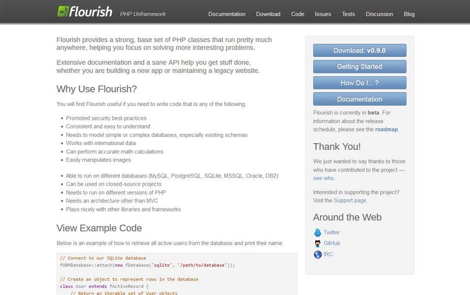Click the 'Around the Web' heading
Viewport: 470px width, 295px height.
pyautogui.click(x=347, y=217)
